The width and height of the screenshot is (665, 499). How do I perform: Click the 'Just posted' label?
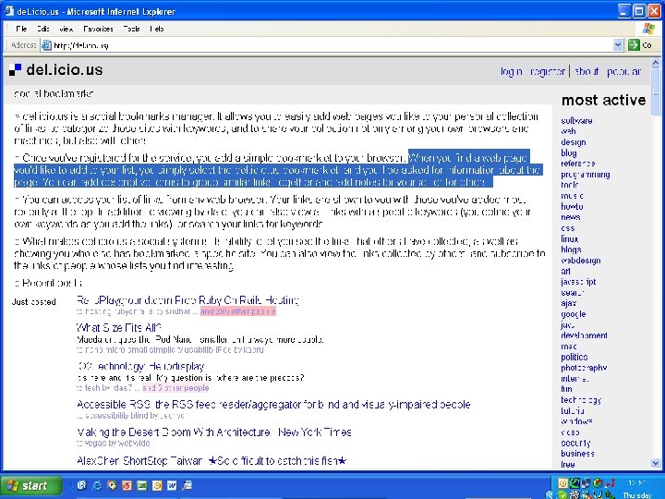coord(34,302)
